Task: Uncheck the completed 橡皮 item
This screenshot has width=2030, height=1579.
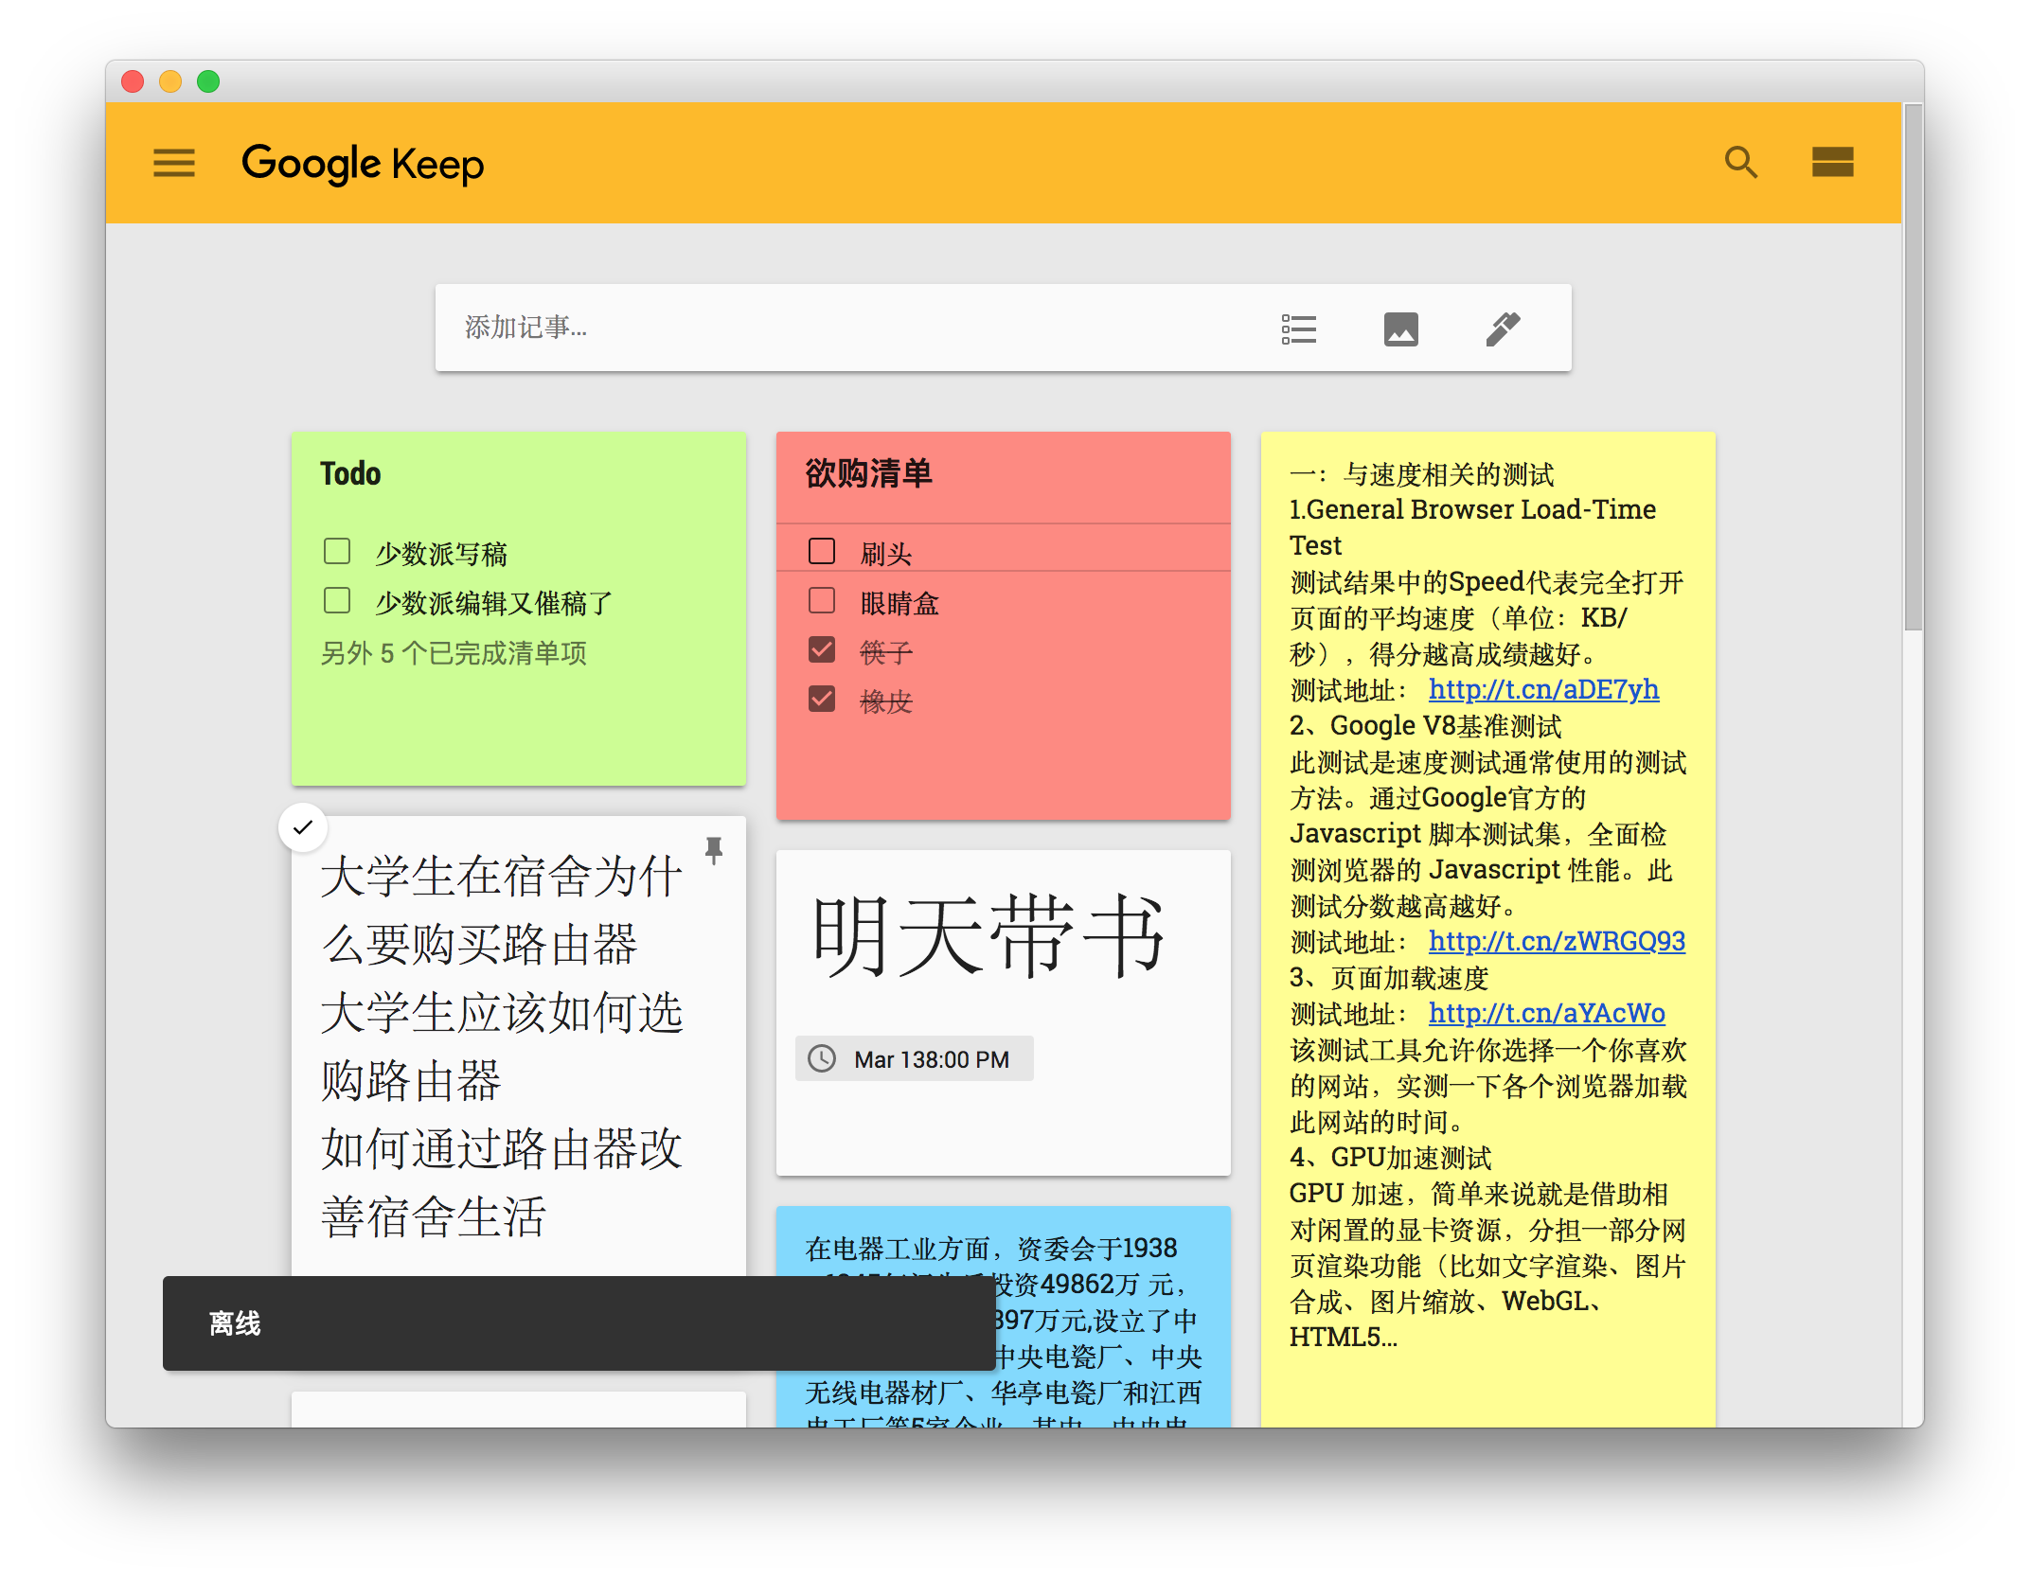Action: pyautogui.click(x=822, y=699)
